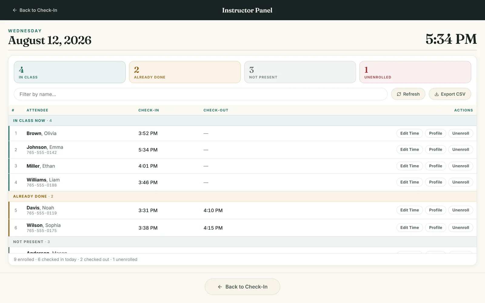Click the download icon in Export CSV
Screen dimensions: 485x303
[x=437, y=94]
